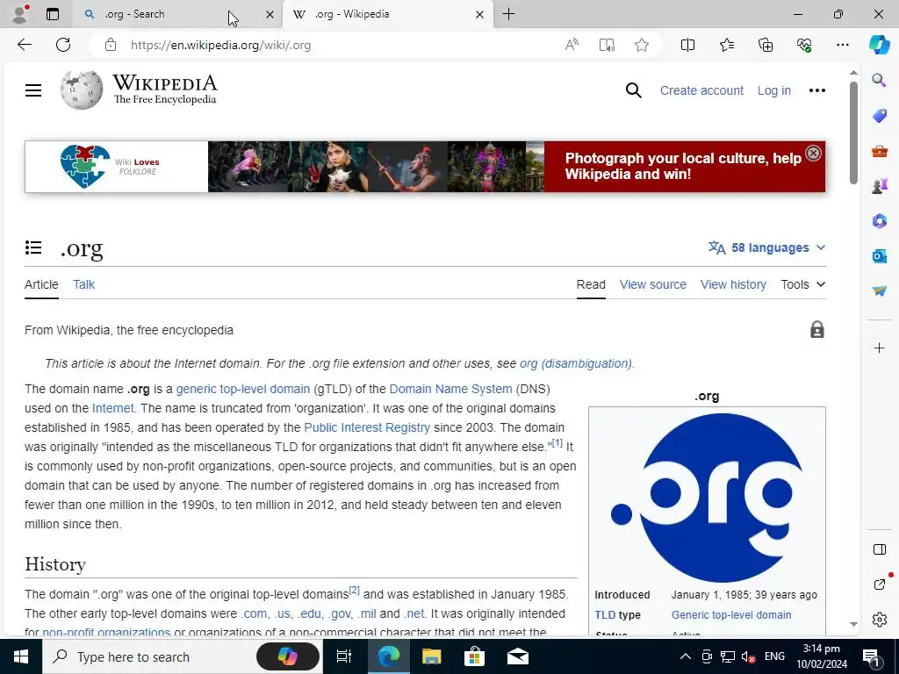Screen dimensions: 899x674
Task: Toggle the table of contents icon
Action: pos(33,247)
